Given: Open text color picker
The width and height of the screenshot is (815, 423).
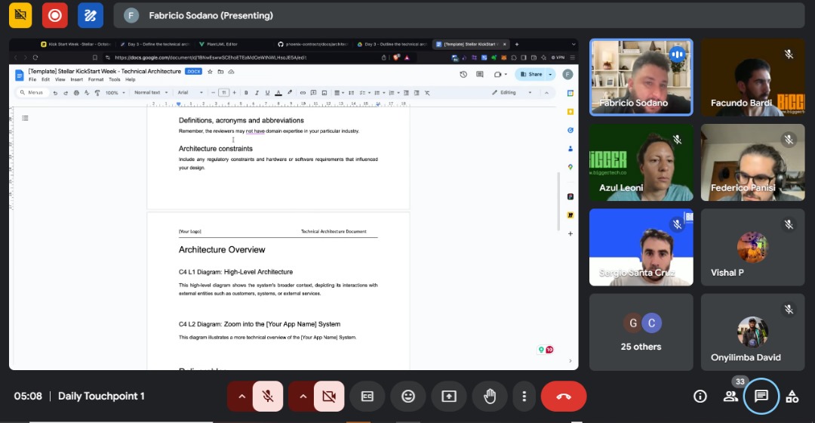Looking at the screenshot, I should [x=278, y=93].
